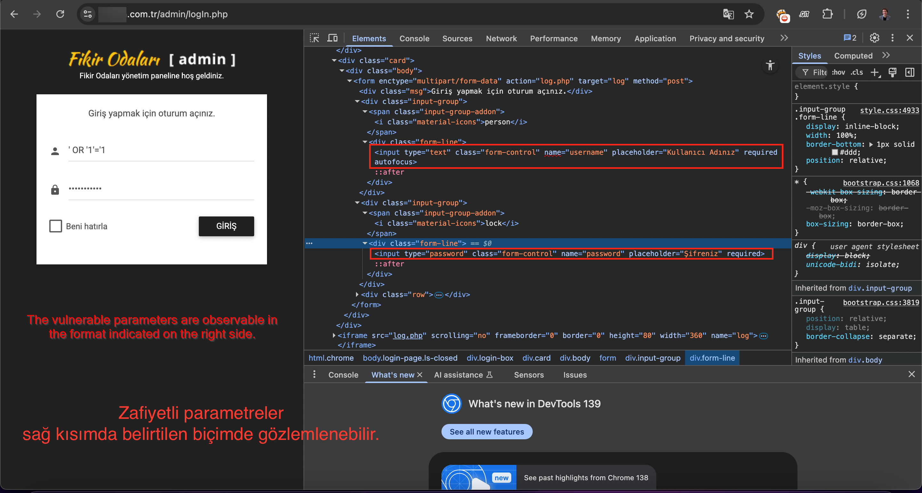Expand hidden panels with the more tabs chevron

[x=784, y=38]
